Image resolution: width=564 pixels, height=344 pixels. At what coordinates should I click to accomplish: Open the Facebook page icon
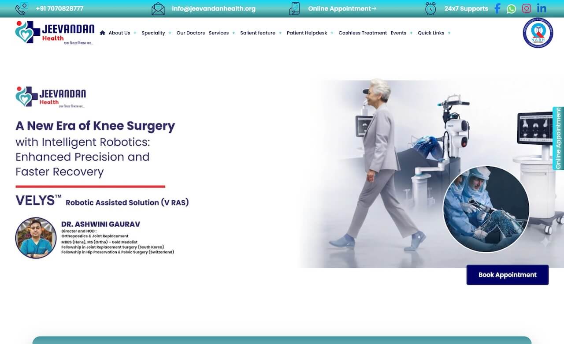[x=497, y=8]
